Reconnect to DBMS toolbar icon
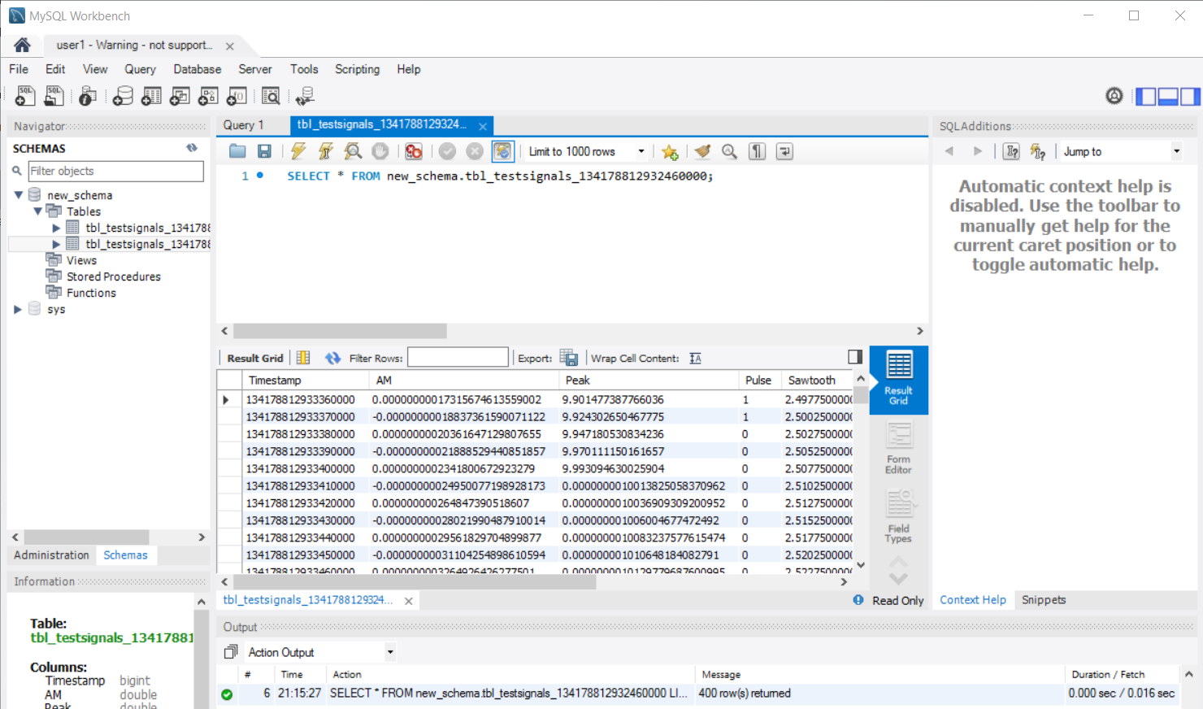1203x709 pixels. 305,96
